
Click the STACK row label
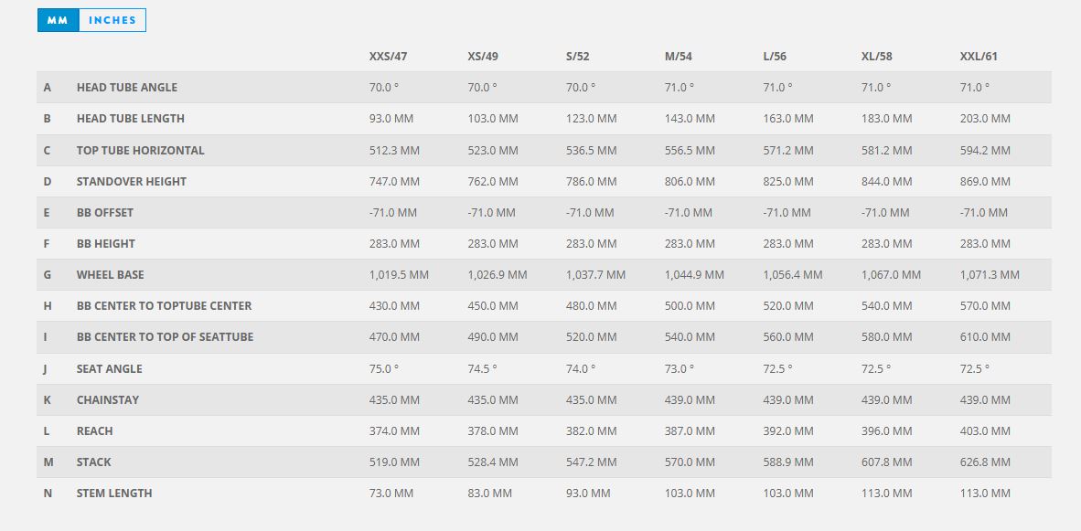point(94,462)
